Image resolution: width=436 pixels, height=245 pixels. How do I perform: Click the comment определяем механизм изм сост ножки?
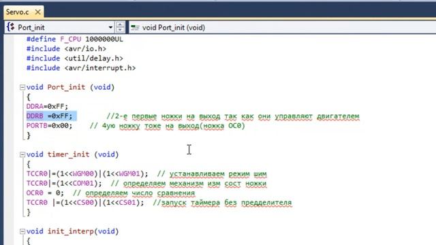click(x=189, y=184)
